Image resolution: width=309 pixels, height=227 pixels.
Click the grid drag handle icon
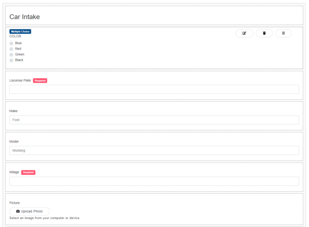[283, 33]
